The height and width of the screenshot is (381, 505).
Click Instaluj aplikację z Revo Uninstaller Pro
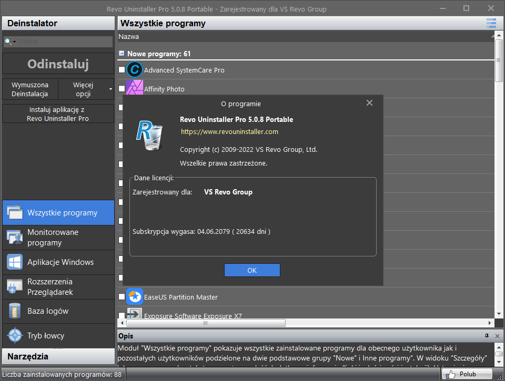[58, 114]
